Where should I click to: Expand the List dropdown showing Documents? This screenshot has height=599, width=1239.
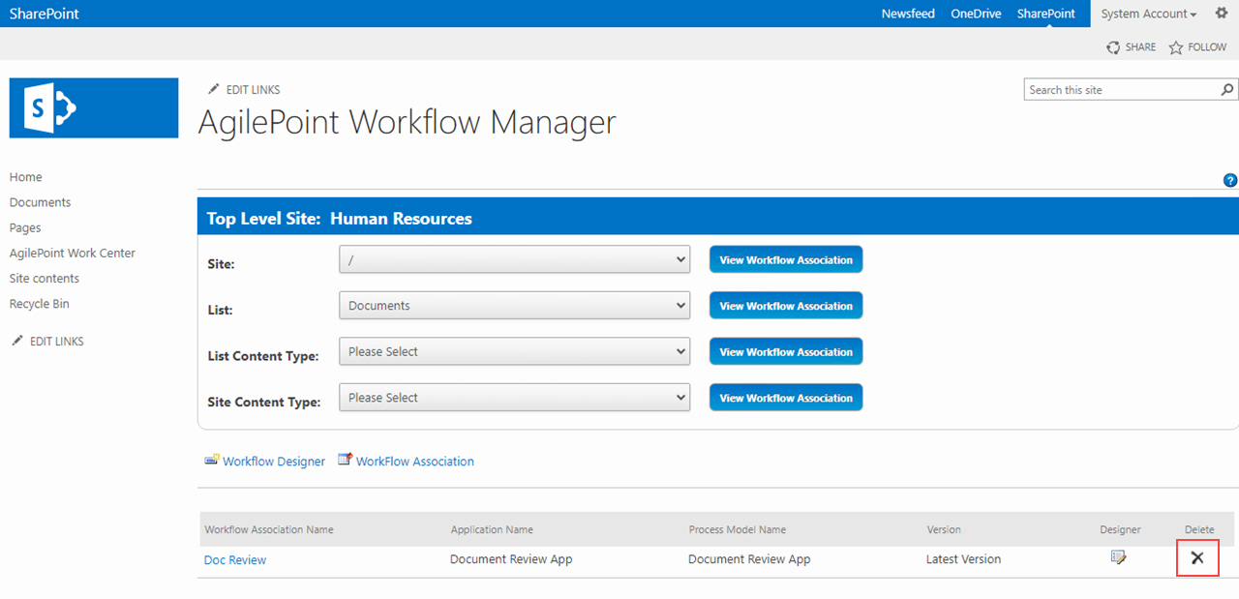click(514, 306)
